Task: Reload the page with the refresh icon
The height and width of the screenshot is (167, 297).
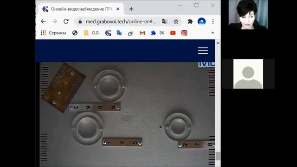Action: coord(66,21)
